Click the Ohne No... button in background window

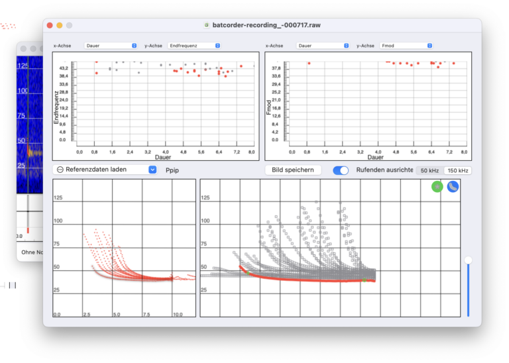coord(30,252)
